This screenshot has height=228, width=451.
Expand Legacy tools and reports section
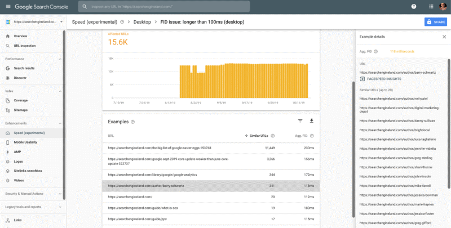60,207
